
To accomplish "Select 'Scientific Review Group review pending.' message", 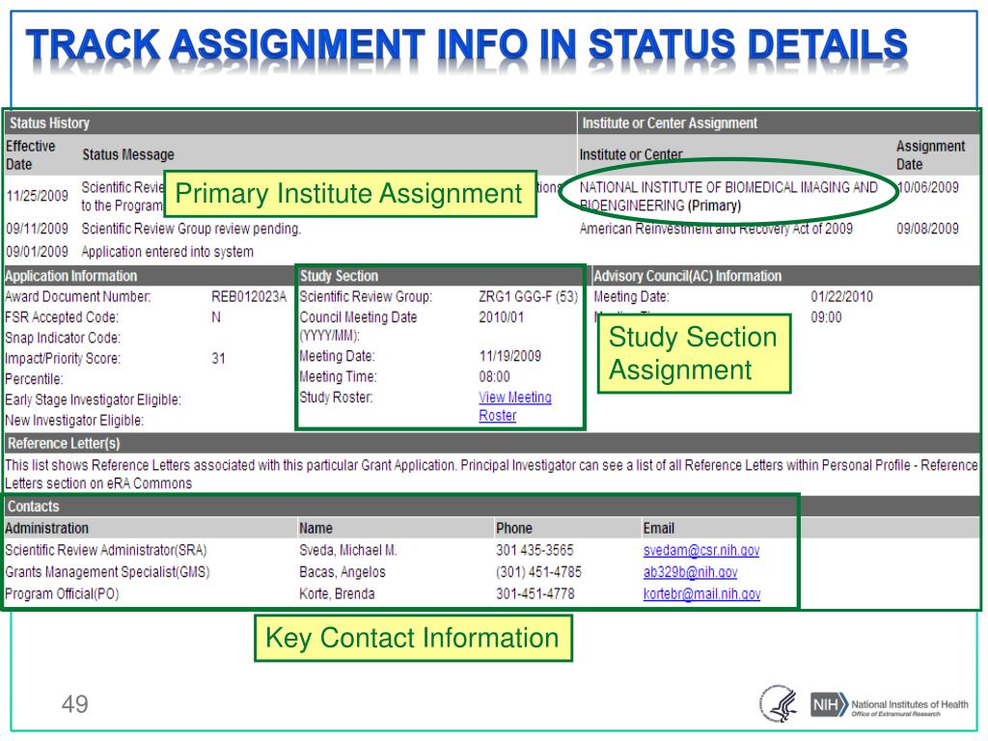I will [x=191, y=228].
